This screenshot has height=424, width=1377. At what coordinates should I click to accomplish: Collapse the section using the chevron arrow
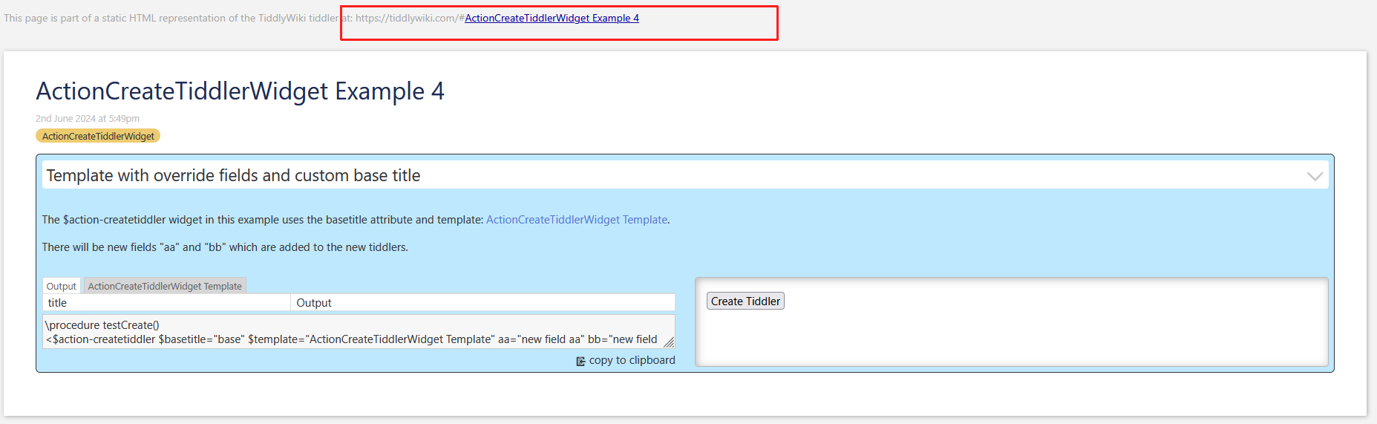[1314, 176]
